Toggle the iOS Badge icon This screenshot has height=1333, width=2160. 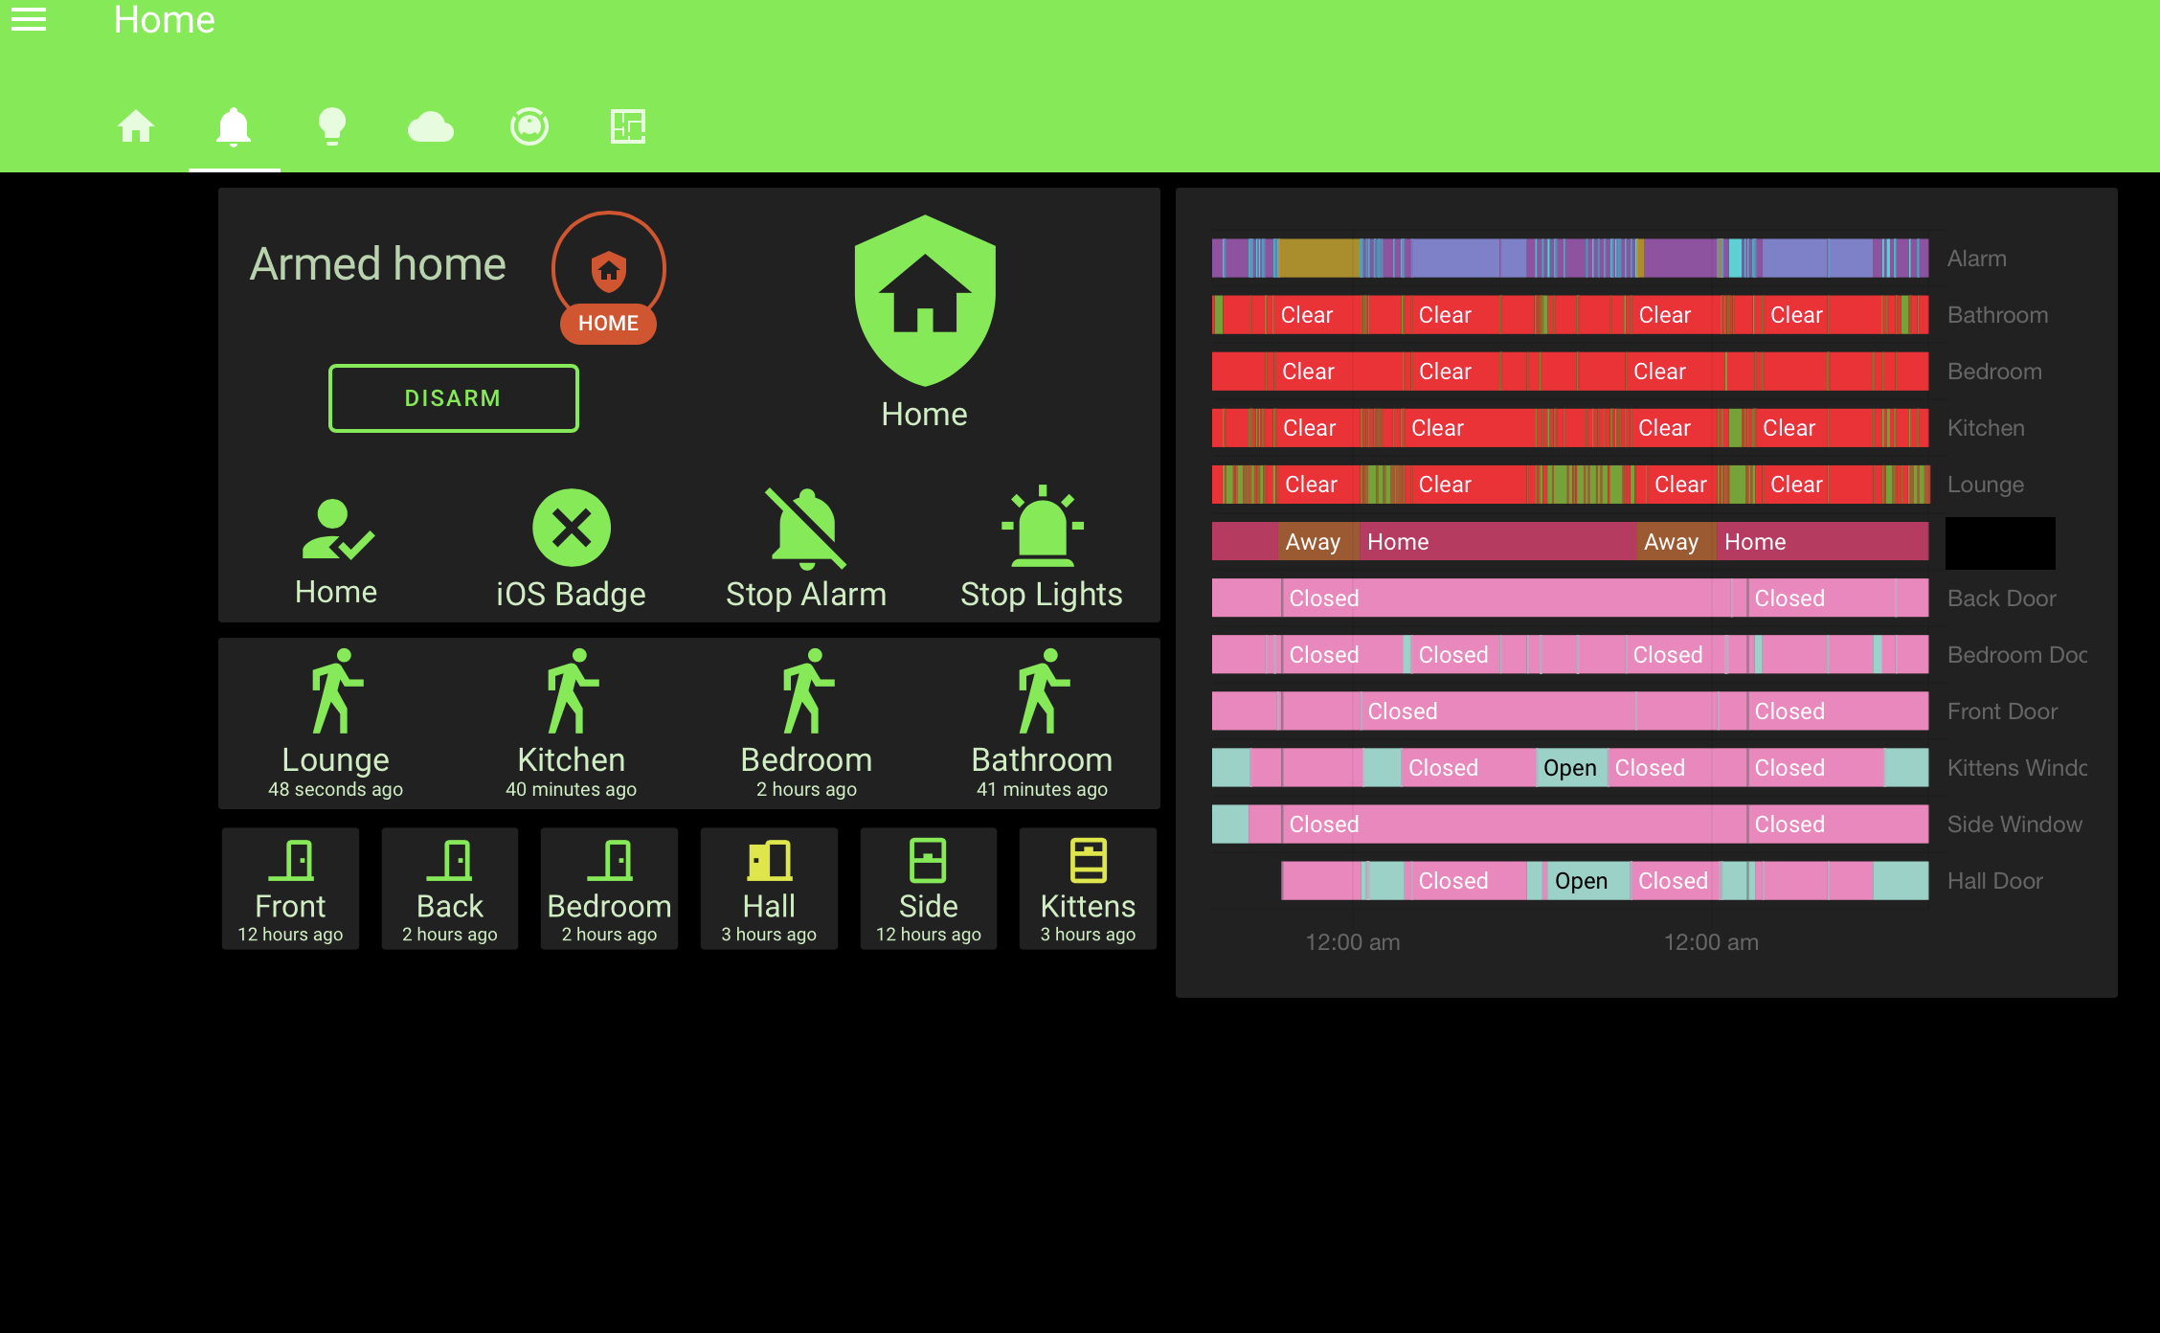(572, 528)
